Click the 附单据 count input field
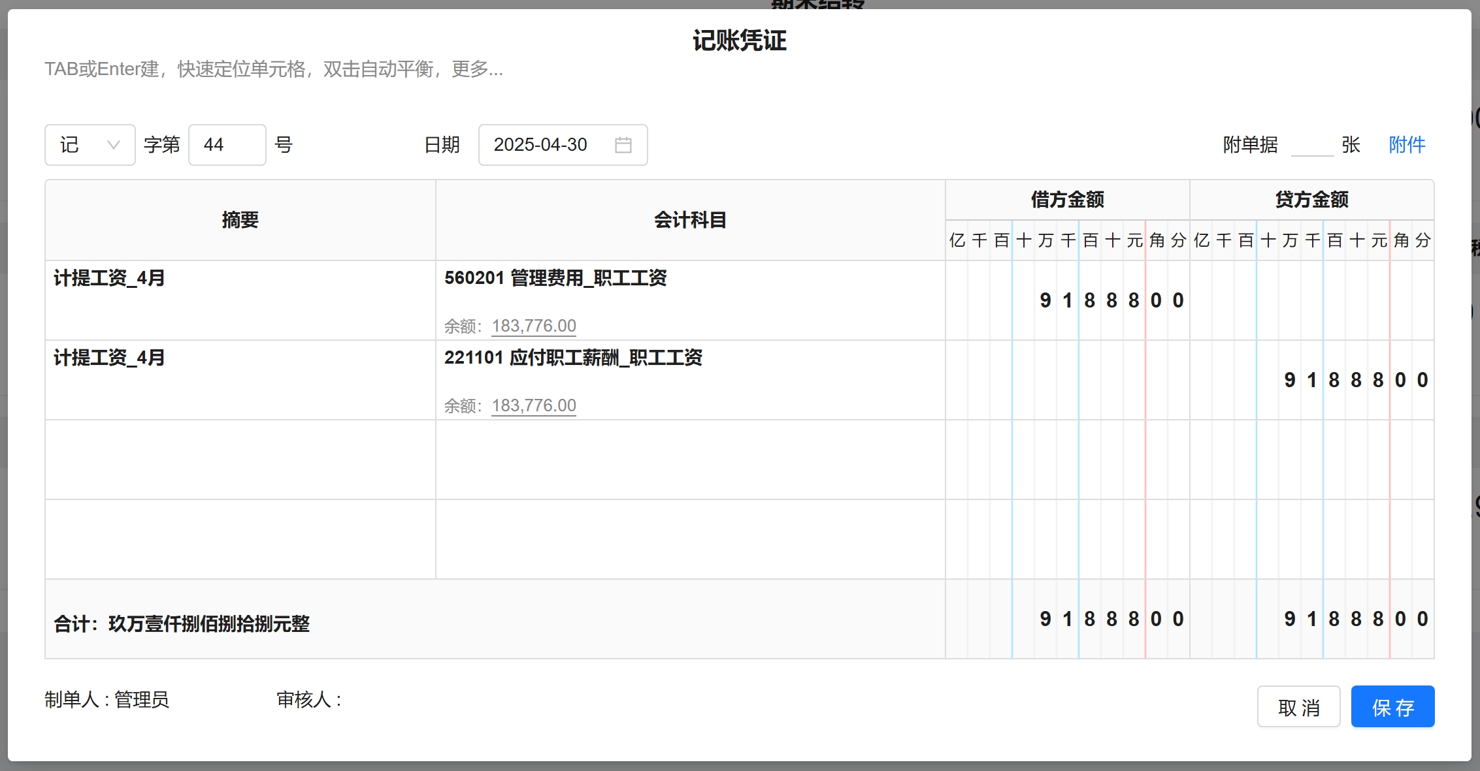The width and height of the screenshot is (1480, 771). click(1311, 145)
